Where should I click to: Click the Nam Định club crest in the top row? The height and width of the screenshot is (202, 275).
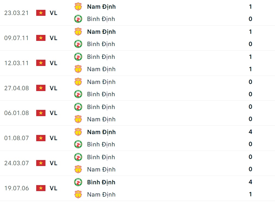click(78, 7)
